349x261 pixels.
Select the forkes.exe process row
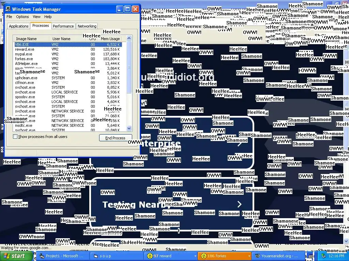click(68, 59)
